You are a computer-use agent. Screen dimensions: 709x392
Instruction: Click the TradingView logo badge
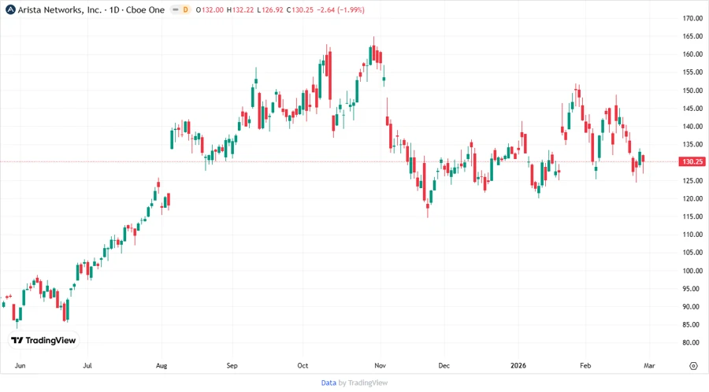click(x=43, y=340)
